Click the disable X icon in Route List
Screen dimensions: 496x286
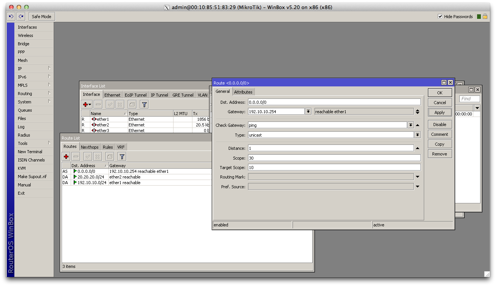pos(98,156)
